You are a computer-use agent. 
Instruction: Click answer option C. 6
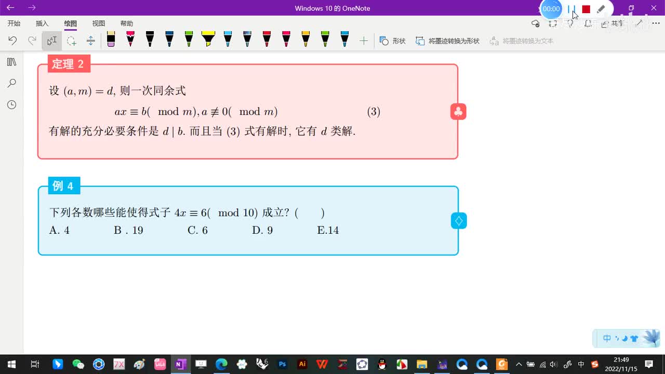197,230
